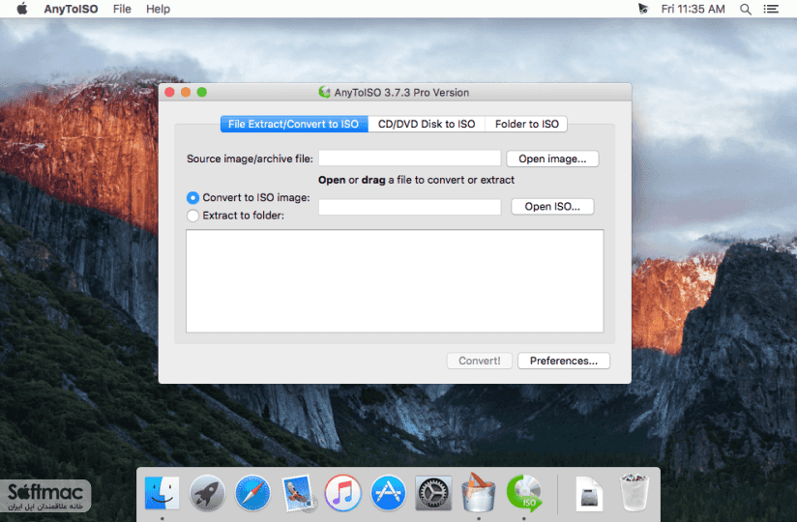Click the AnyToISO green disc dock icon
The image size is (797, 522).
pos(524,493)
